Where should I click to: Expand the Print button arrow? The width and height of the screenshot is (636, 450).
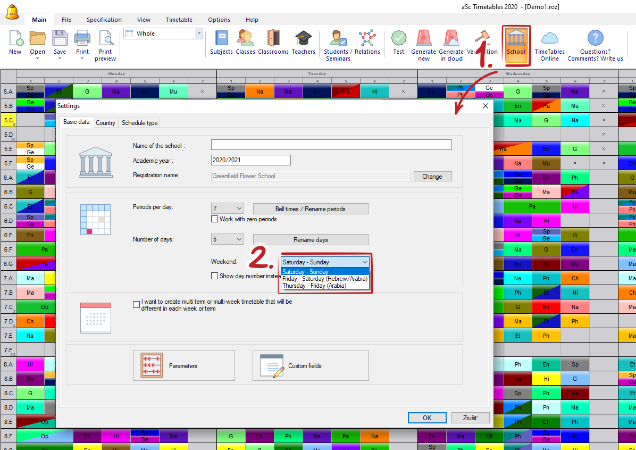pyautogui.click(x=82, y=59)
